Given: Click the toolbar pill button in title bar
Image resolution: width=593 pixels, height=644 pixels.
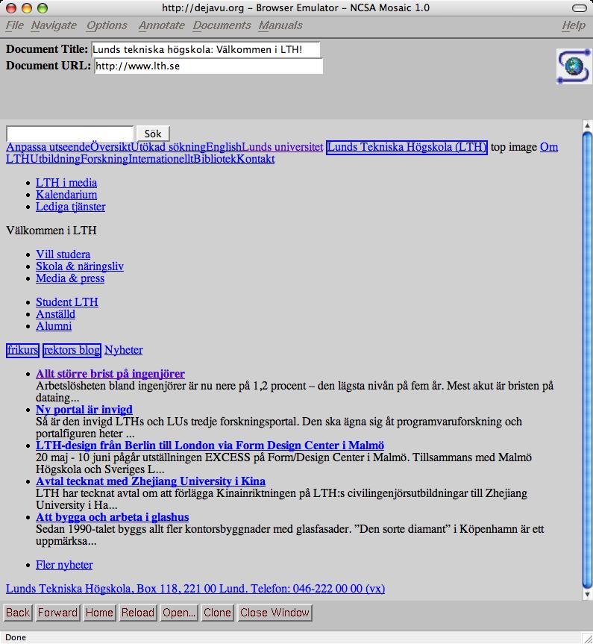Looking at the screenshot, I should click(580, 7).
